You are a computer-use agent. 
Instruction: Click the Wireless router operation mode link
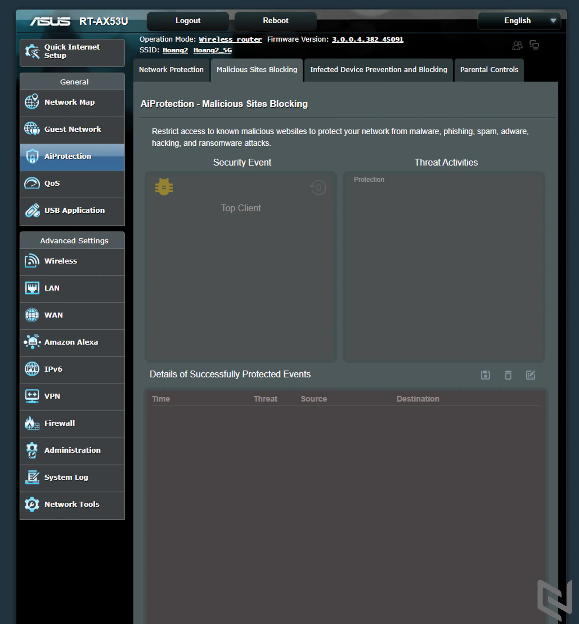[x=230, y=40]
